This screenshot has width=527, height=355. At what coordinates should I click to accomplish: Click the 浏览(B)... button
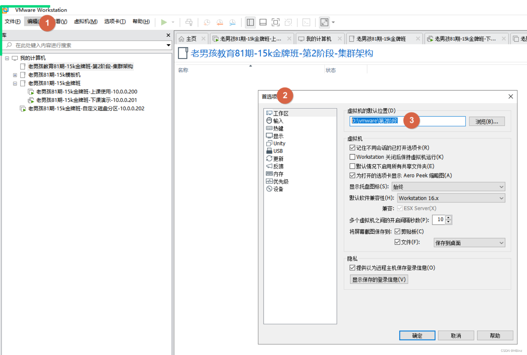pyautogui.click(x=487, y=121)
